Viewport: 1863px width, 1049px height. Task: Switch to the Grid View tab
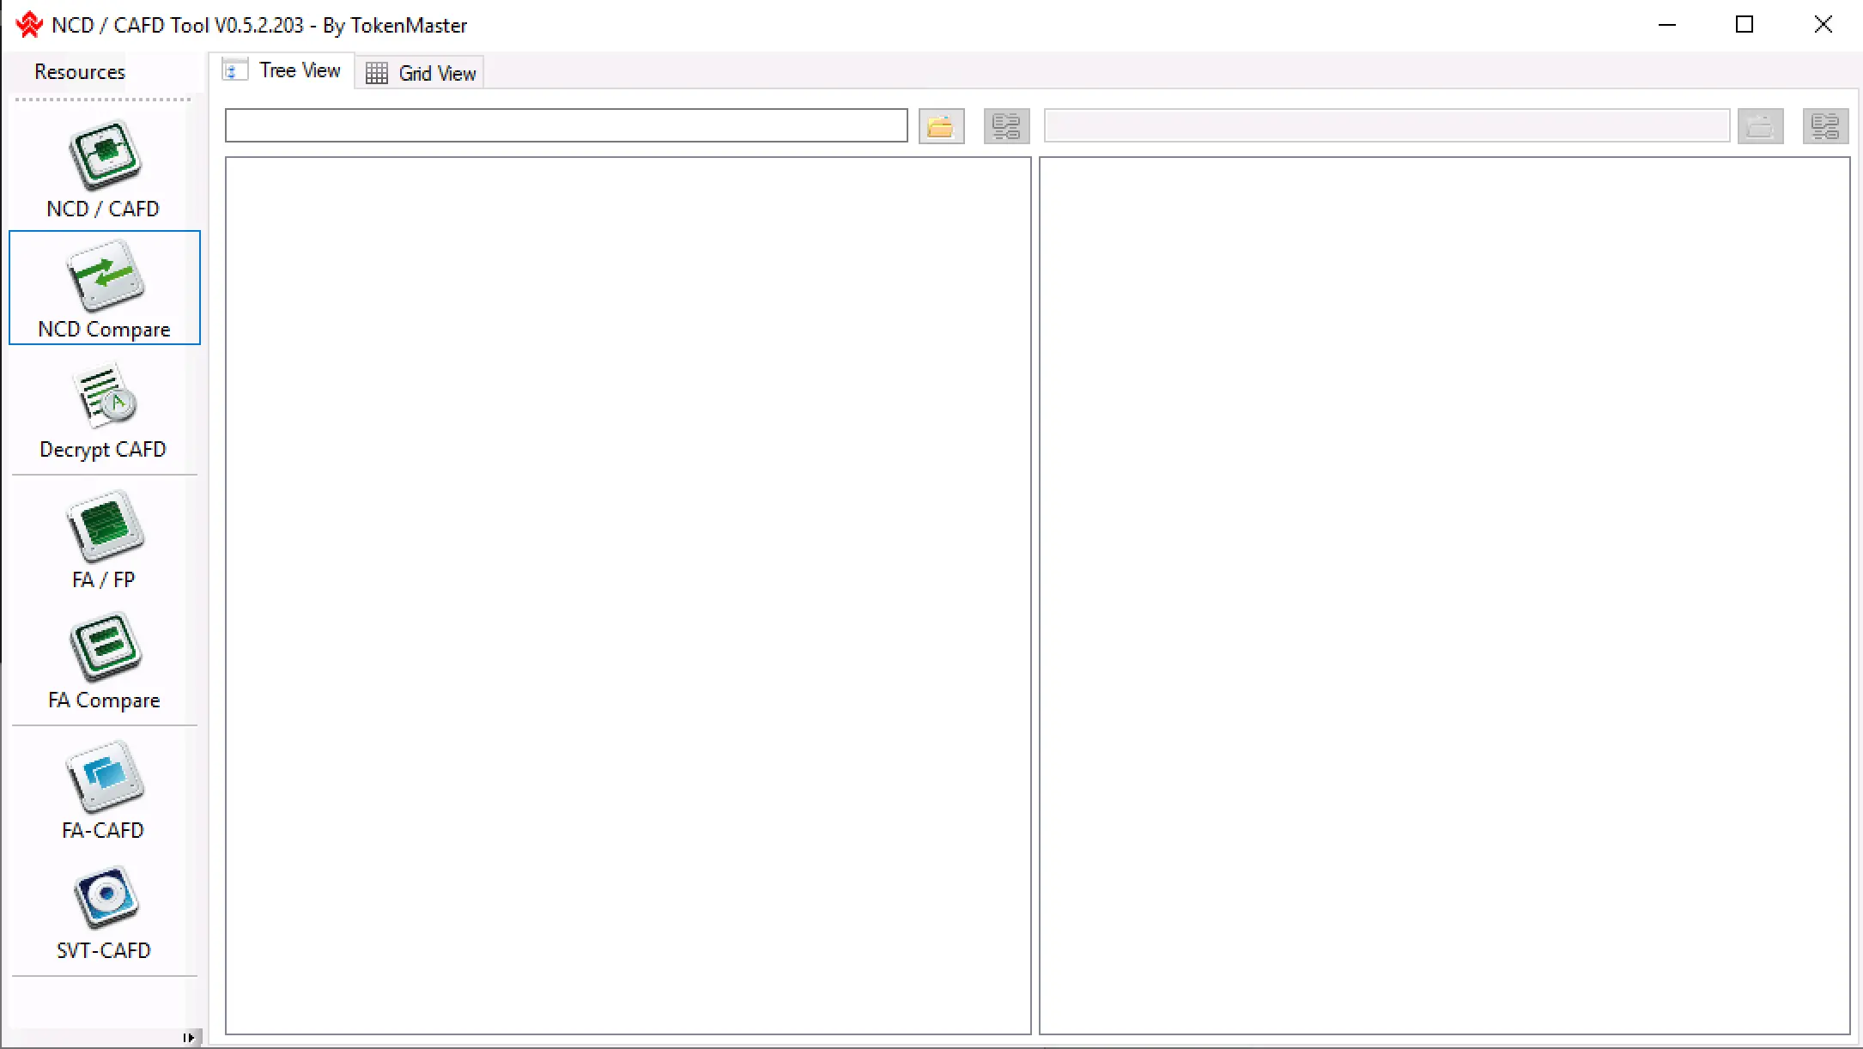click(421, 73)
